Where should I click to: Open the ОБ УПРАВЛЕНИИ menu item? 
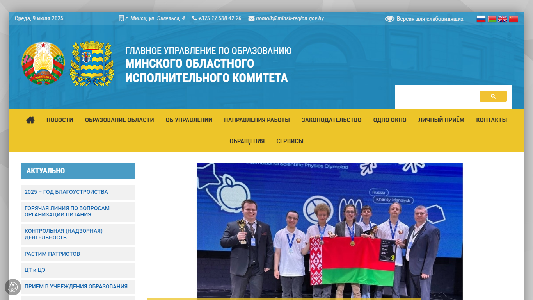coord(189,120)
